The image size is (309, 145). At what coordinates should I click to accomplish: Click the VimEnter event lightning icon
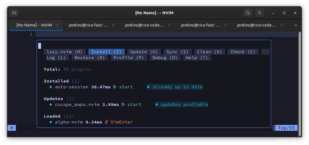click(107, 122)
